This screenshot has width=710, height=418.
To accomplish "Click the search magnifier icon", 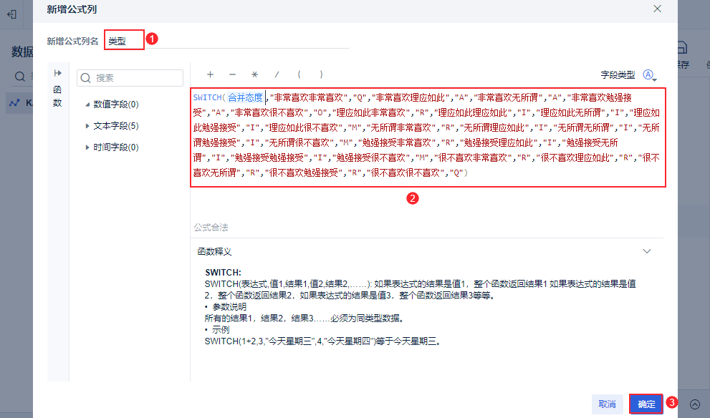I will [x=85, y=78].
